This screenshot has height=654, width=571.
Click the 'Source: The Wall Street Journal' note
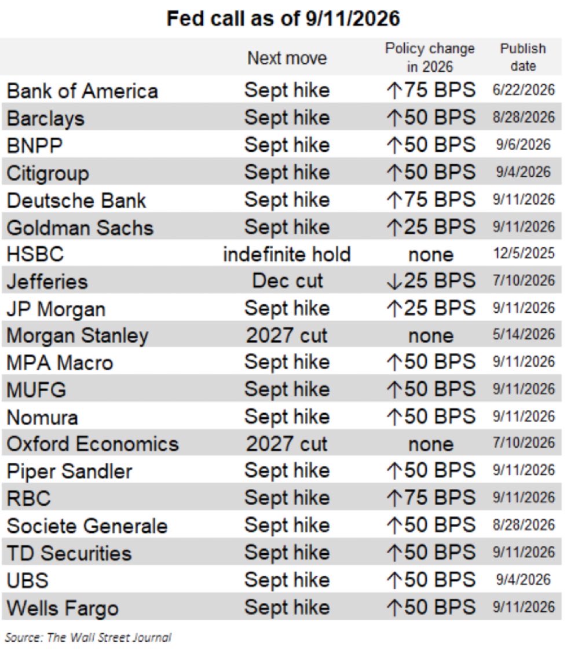point(88,637)
